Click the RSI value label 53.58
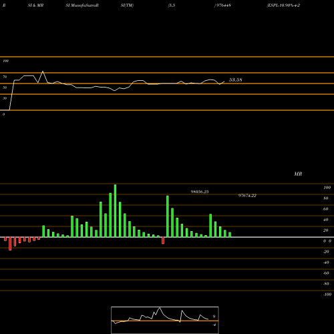This screenshot has width=334, height=334. 236,79
